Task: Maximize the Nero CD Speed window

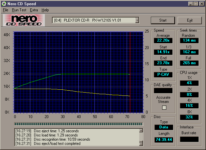Action: click(x=195, y=4)
